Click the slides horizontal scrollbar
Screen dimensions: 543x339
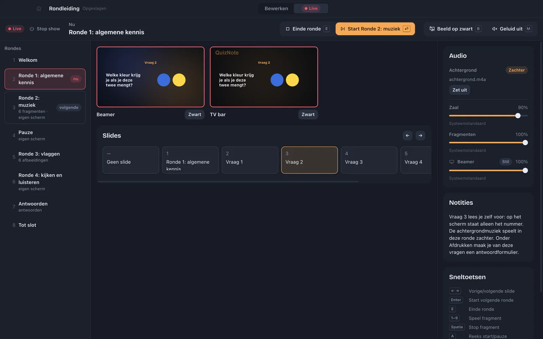pos(228,182)
